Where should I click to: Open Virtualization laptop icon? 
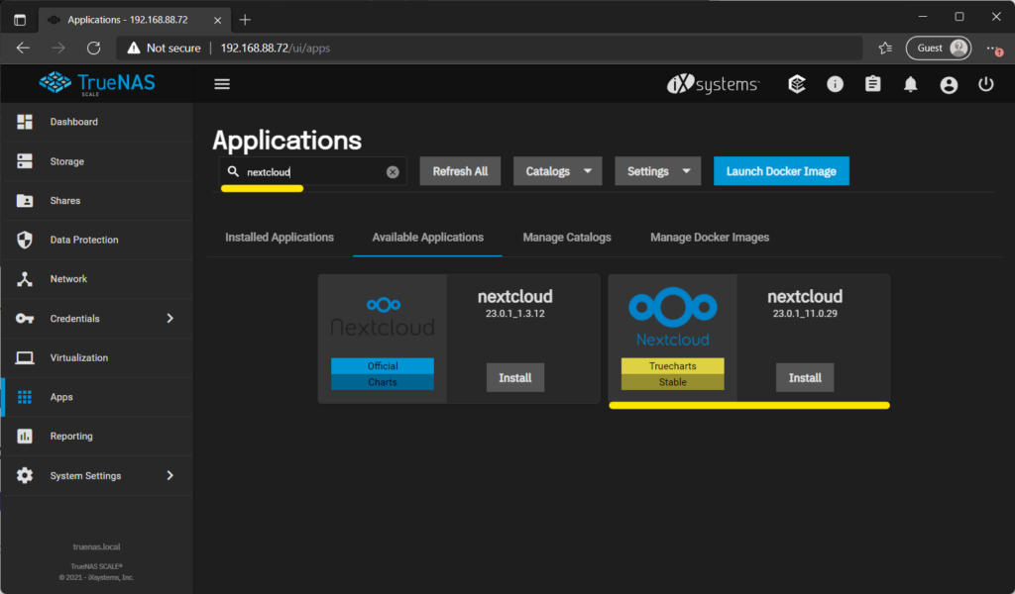pyautogui.click(x=25, y=357)
